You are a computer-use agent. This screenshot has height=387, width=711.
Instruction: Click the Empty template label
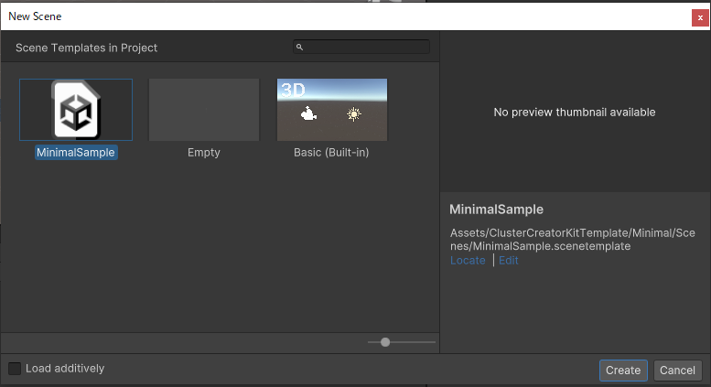click(x=203, y=152)
